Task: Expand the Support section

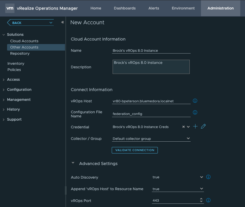Action: coord(4,119)
